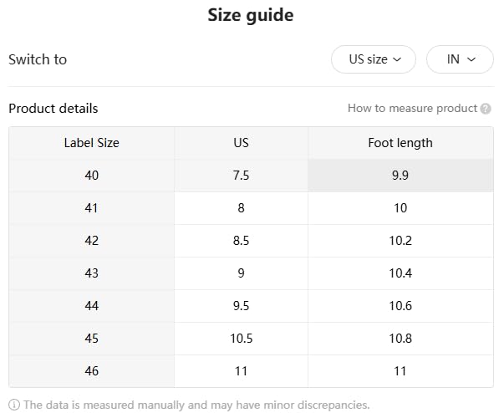Select the label size 43 cell

pyautogui.click(x=92, y=273)
